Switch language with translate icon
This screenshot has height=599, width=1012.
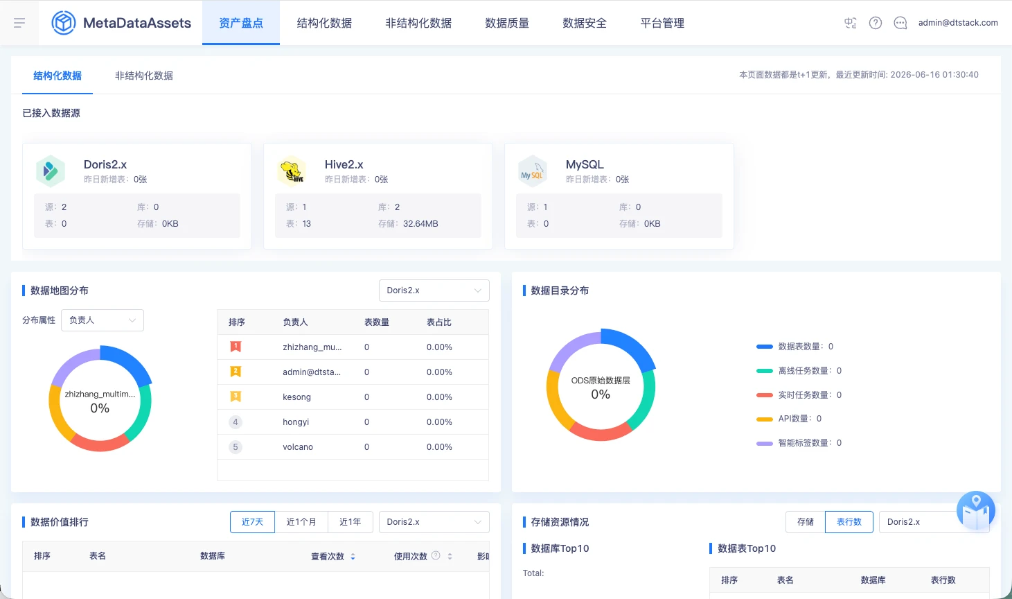point(851,23)
